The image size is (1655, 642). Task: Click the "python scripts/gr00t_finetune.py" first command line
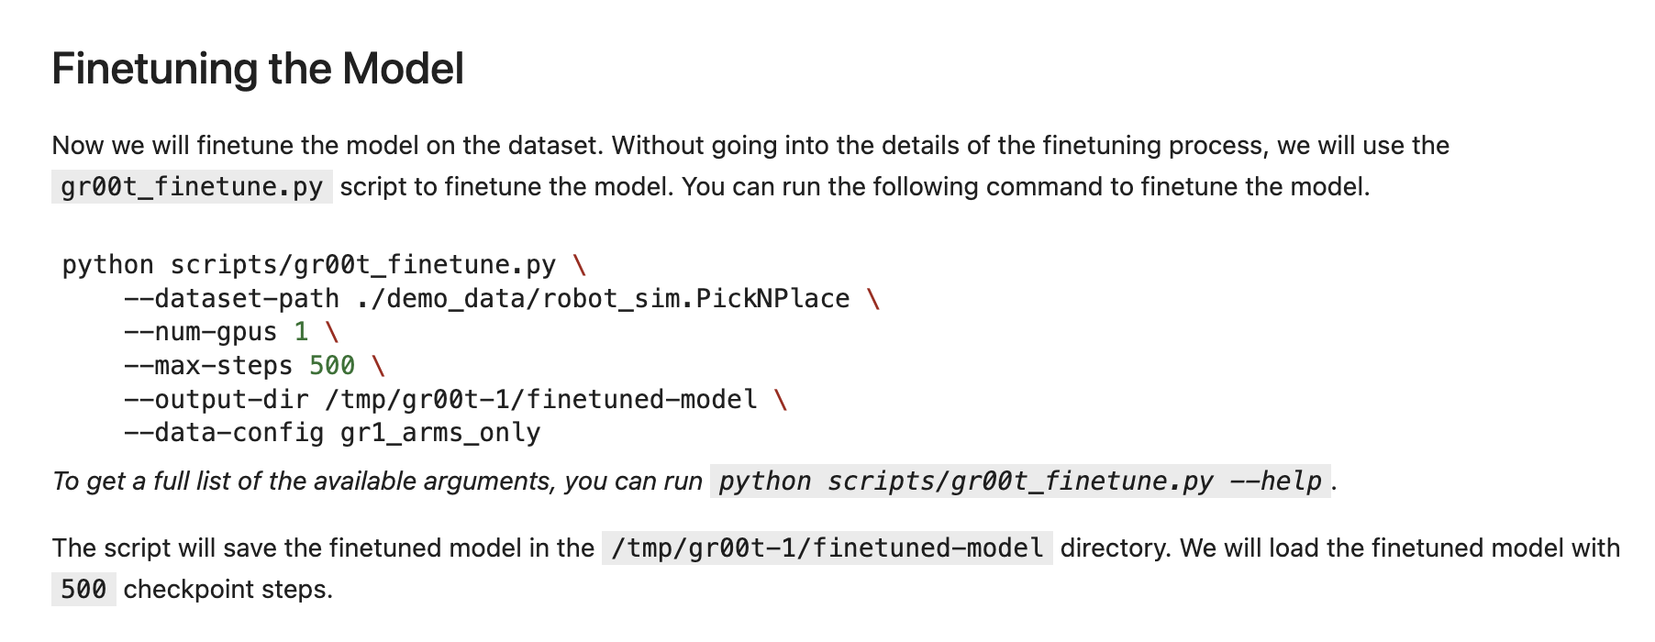point(308,265)
